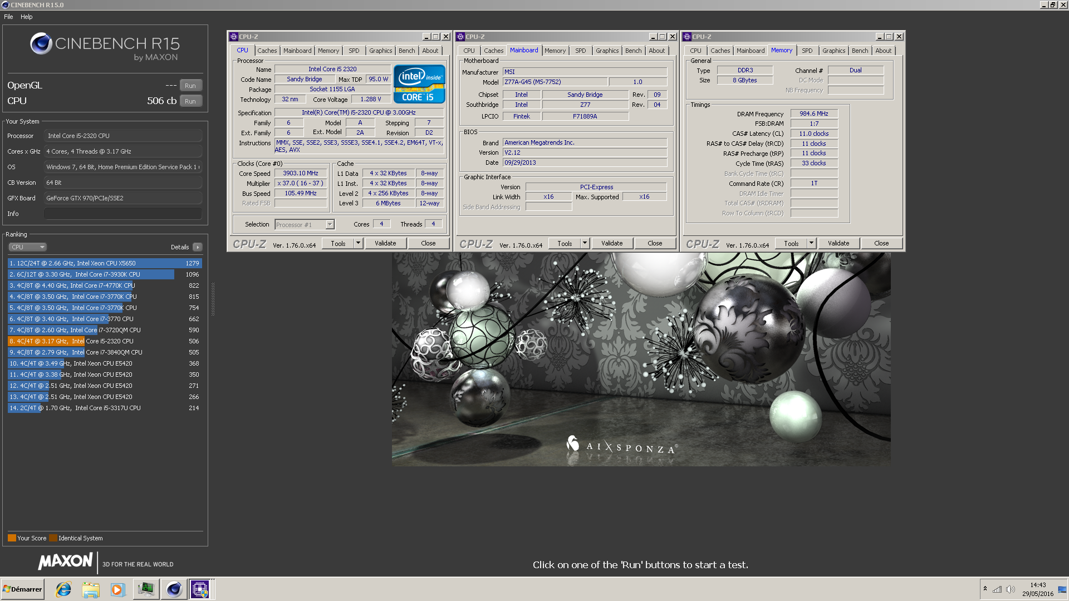This screenshot has height=601, width=1069.
Task: Select ranking row Xeon CPU X5650 1279
Action: pos(104,263)
